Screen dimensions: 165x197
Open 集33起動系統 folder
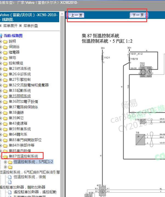(20, 91)
